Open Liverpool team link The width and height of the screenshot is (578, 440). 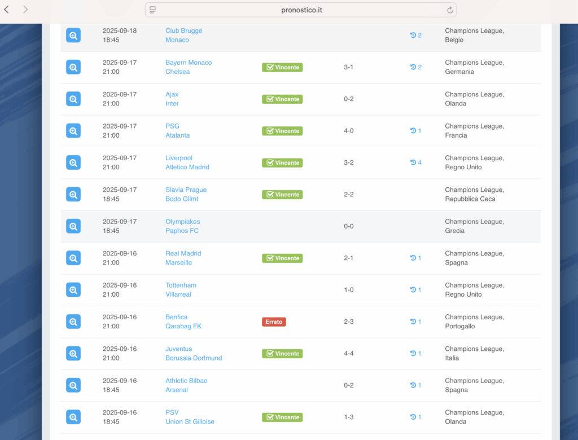179,158
